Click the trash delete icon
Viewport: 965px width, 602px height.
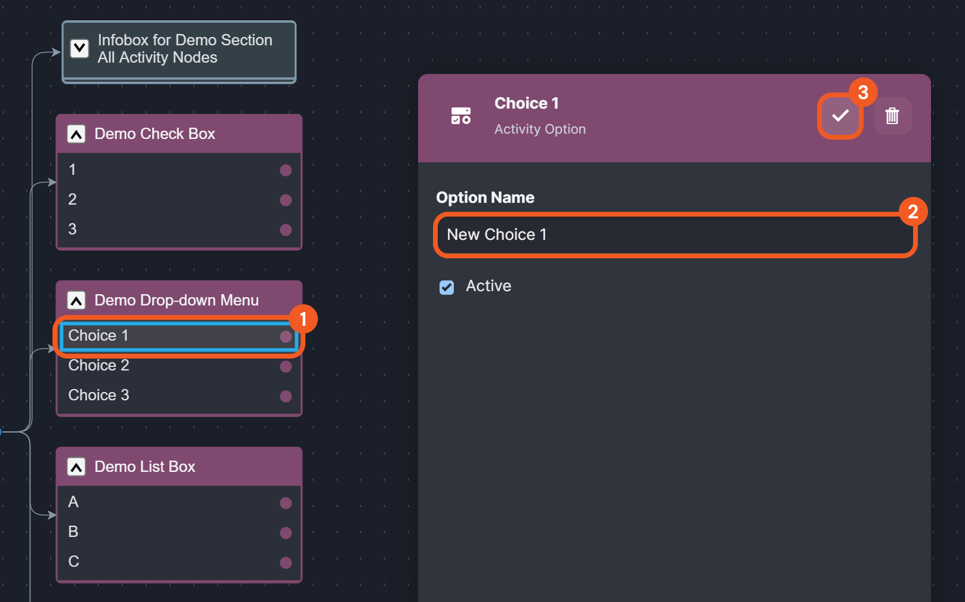[892, 116]
